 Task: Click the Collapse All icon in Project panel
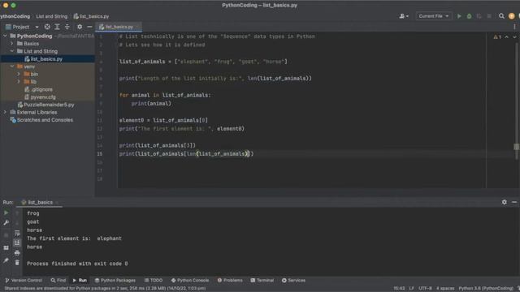(67, 27)
